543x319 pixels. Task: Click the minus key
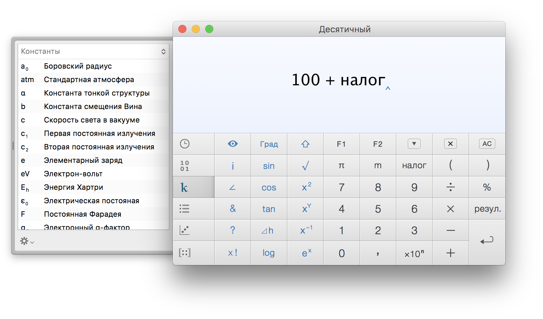pos(451,230)
